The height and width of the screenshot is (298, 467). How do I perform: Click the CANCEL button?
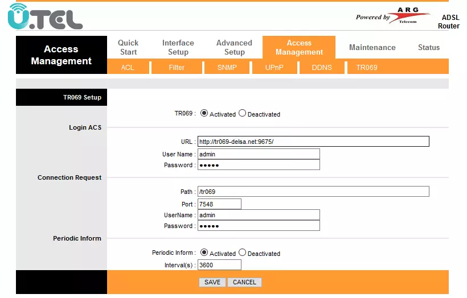click(x=244, y=282)
